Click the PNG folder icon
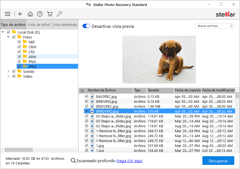 pos(25,61)
